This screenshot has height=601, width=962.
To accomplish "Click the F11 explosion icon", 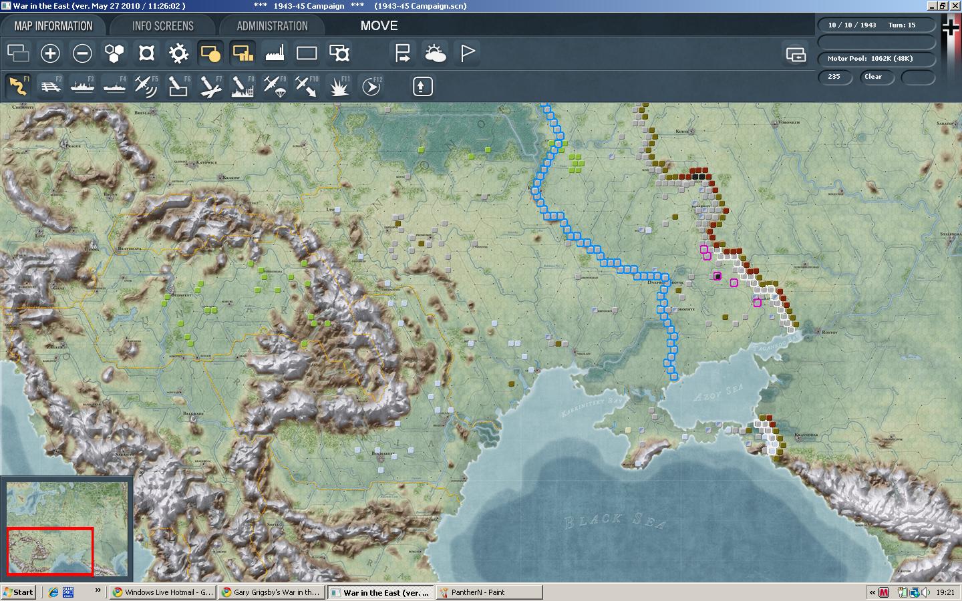I will pos(340,86).
